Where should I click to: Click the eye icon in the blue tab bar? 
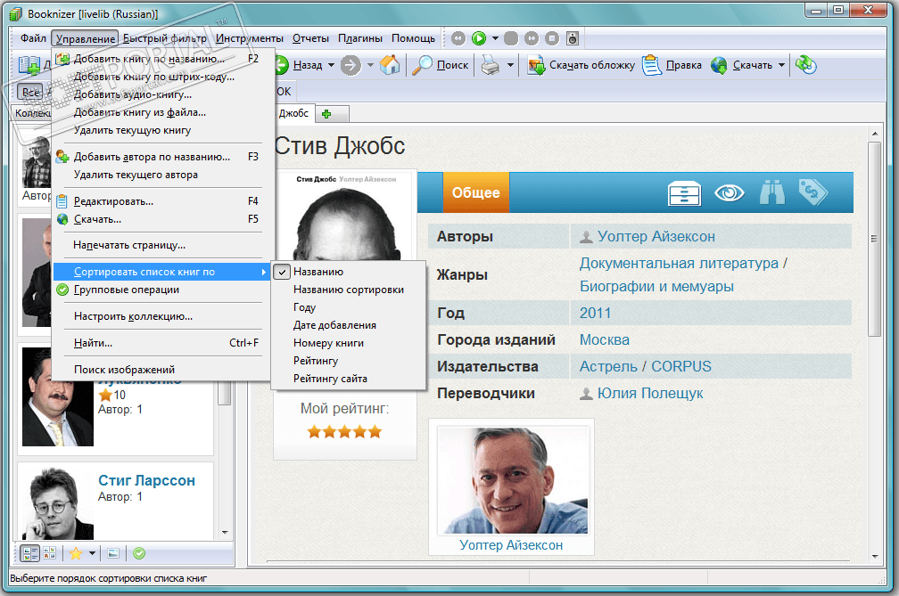(730, 193)
